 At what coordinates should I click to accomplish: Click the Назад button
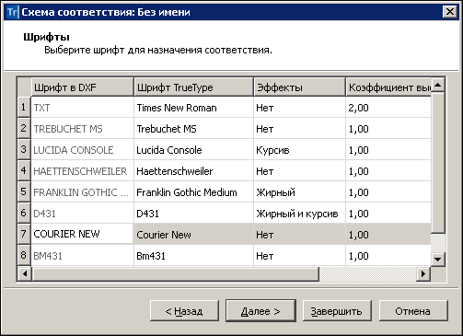coord(184,311)
